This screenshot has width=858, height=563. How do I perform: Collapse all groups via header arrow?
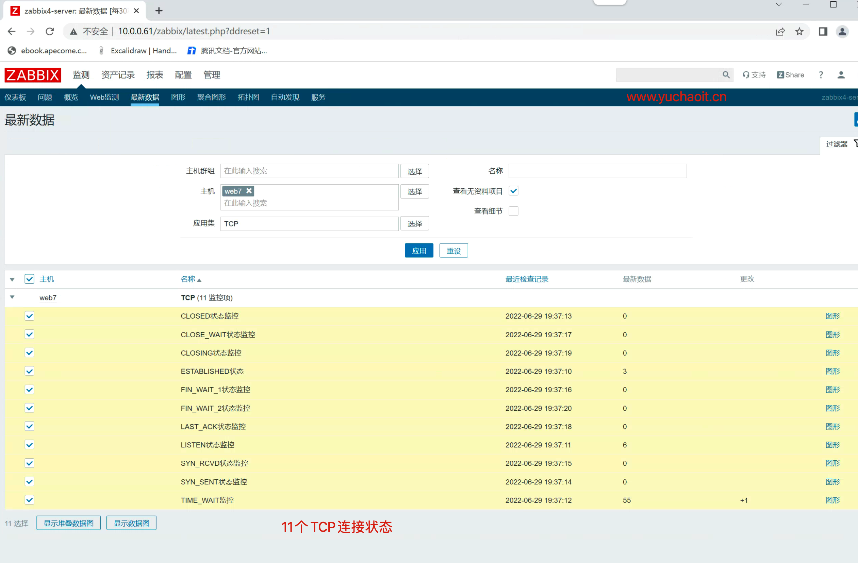pos(12,279)
